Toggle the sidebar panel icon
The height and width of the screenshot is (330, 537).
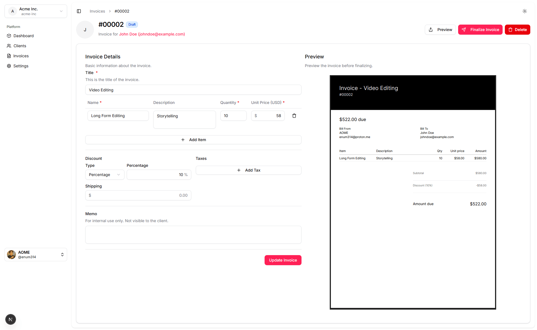79,11
